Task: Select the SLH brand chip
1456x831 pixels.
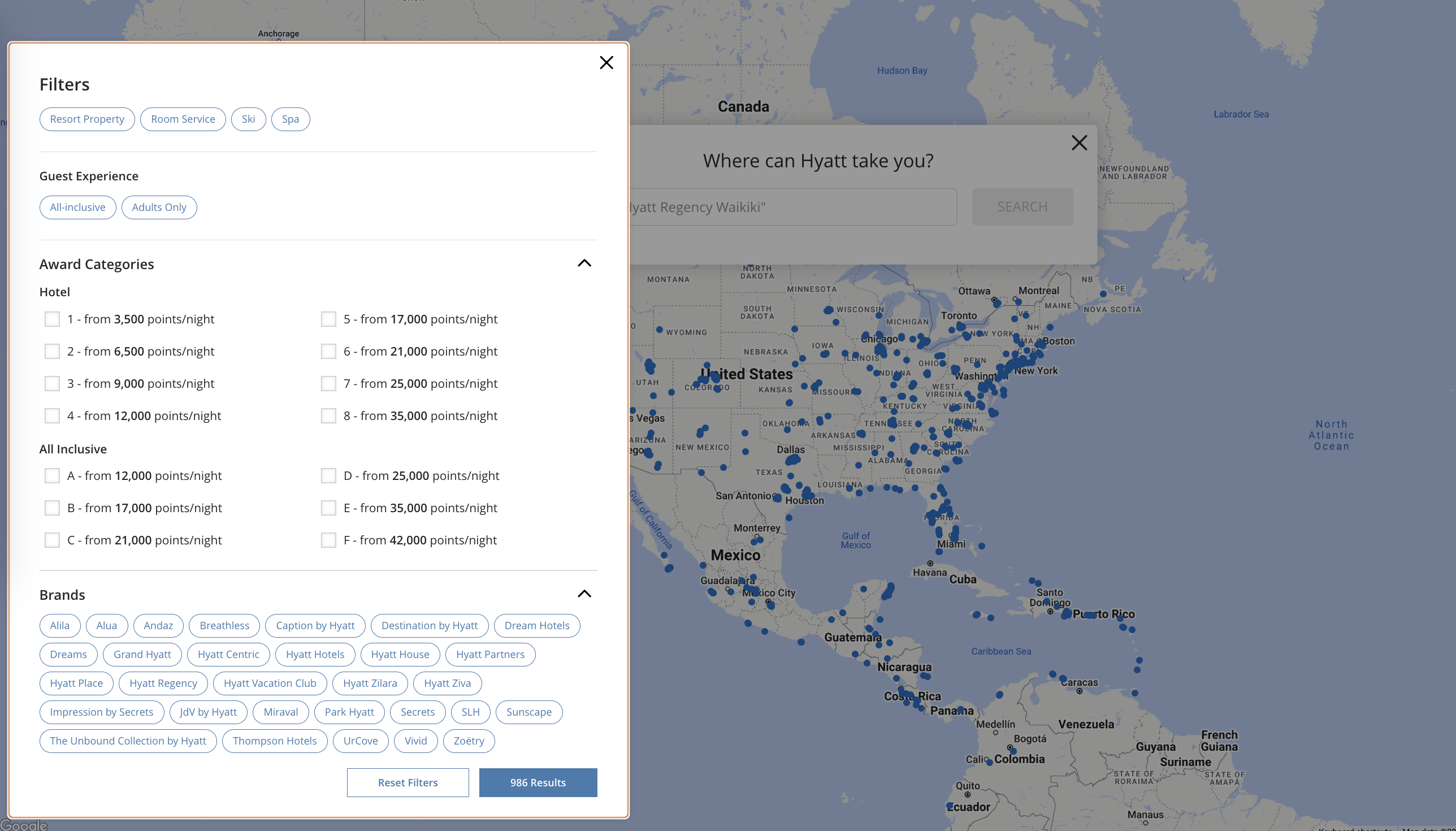Action: tap(470, 712)
